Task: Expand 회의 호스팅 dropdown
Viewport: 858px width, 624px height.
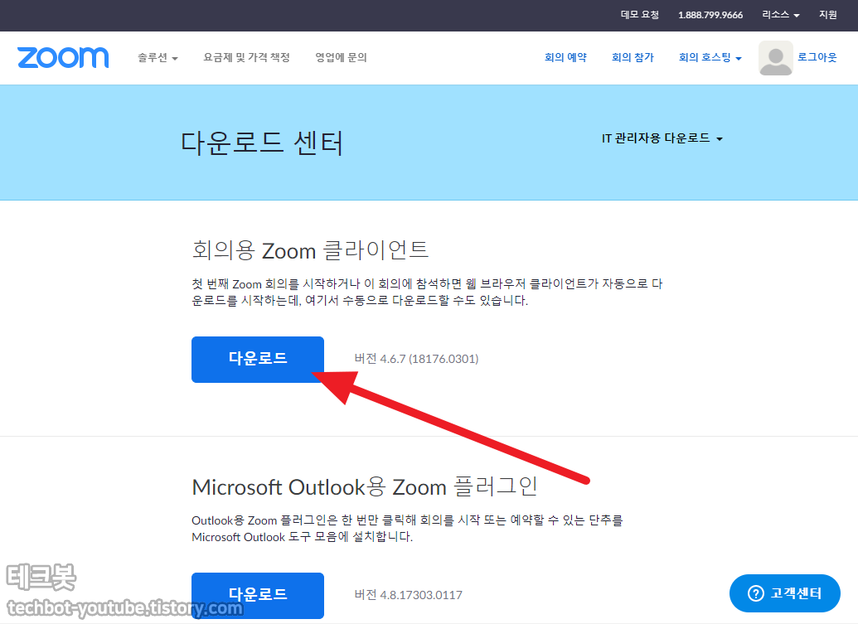Action: pos(710,57)
